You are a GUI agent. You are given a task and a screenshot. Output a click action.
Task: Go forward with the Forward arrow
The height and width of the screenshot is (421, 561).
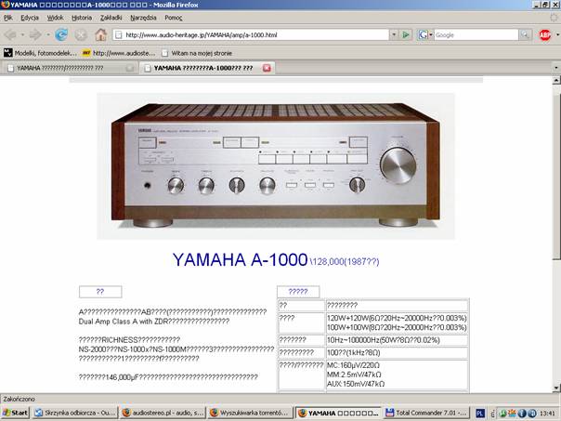pyautogui.click(x=35, y=34)
